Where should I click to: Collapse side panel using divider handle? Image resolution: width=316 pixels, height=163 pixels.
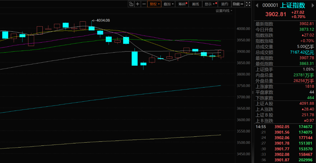252,92
